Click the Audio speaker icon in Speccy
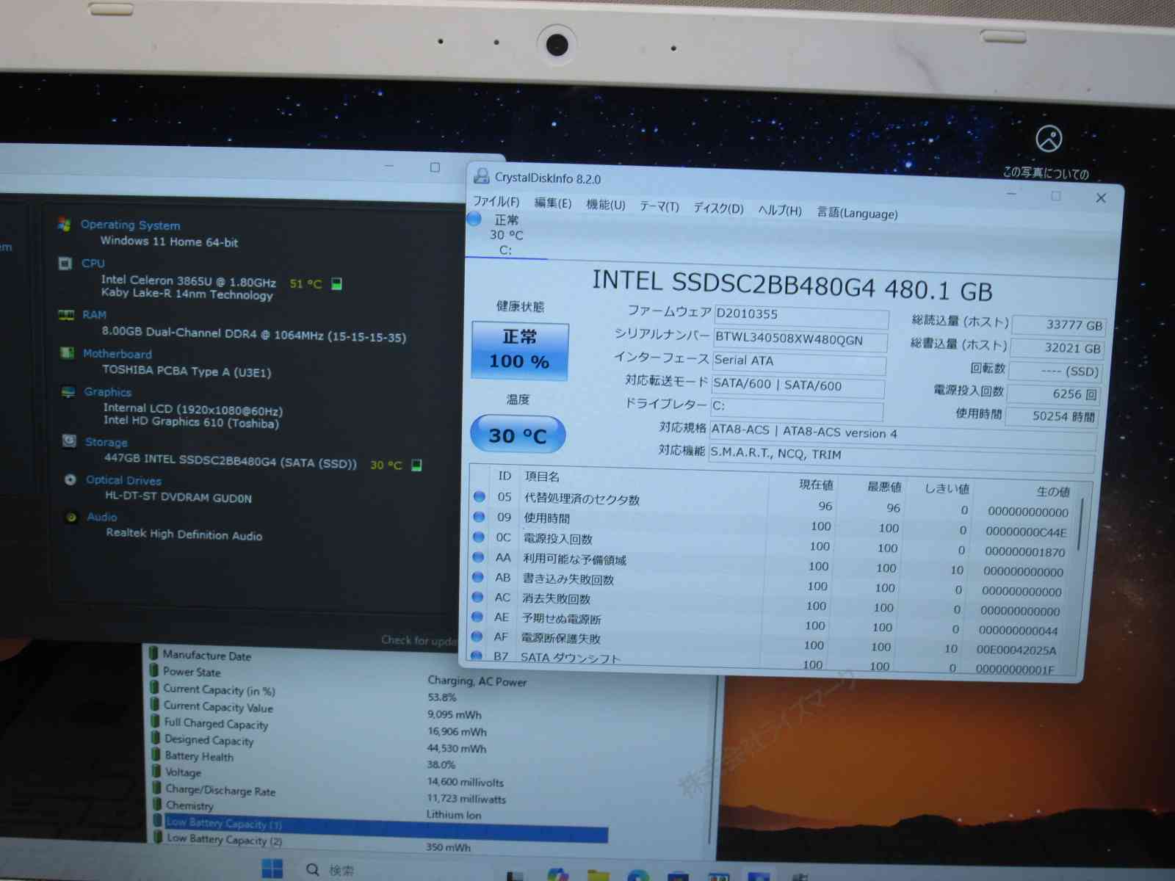This screenshot has width=1175, height=881. coord(71,517)
